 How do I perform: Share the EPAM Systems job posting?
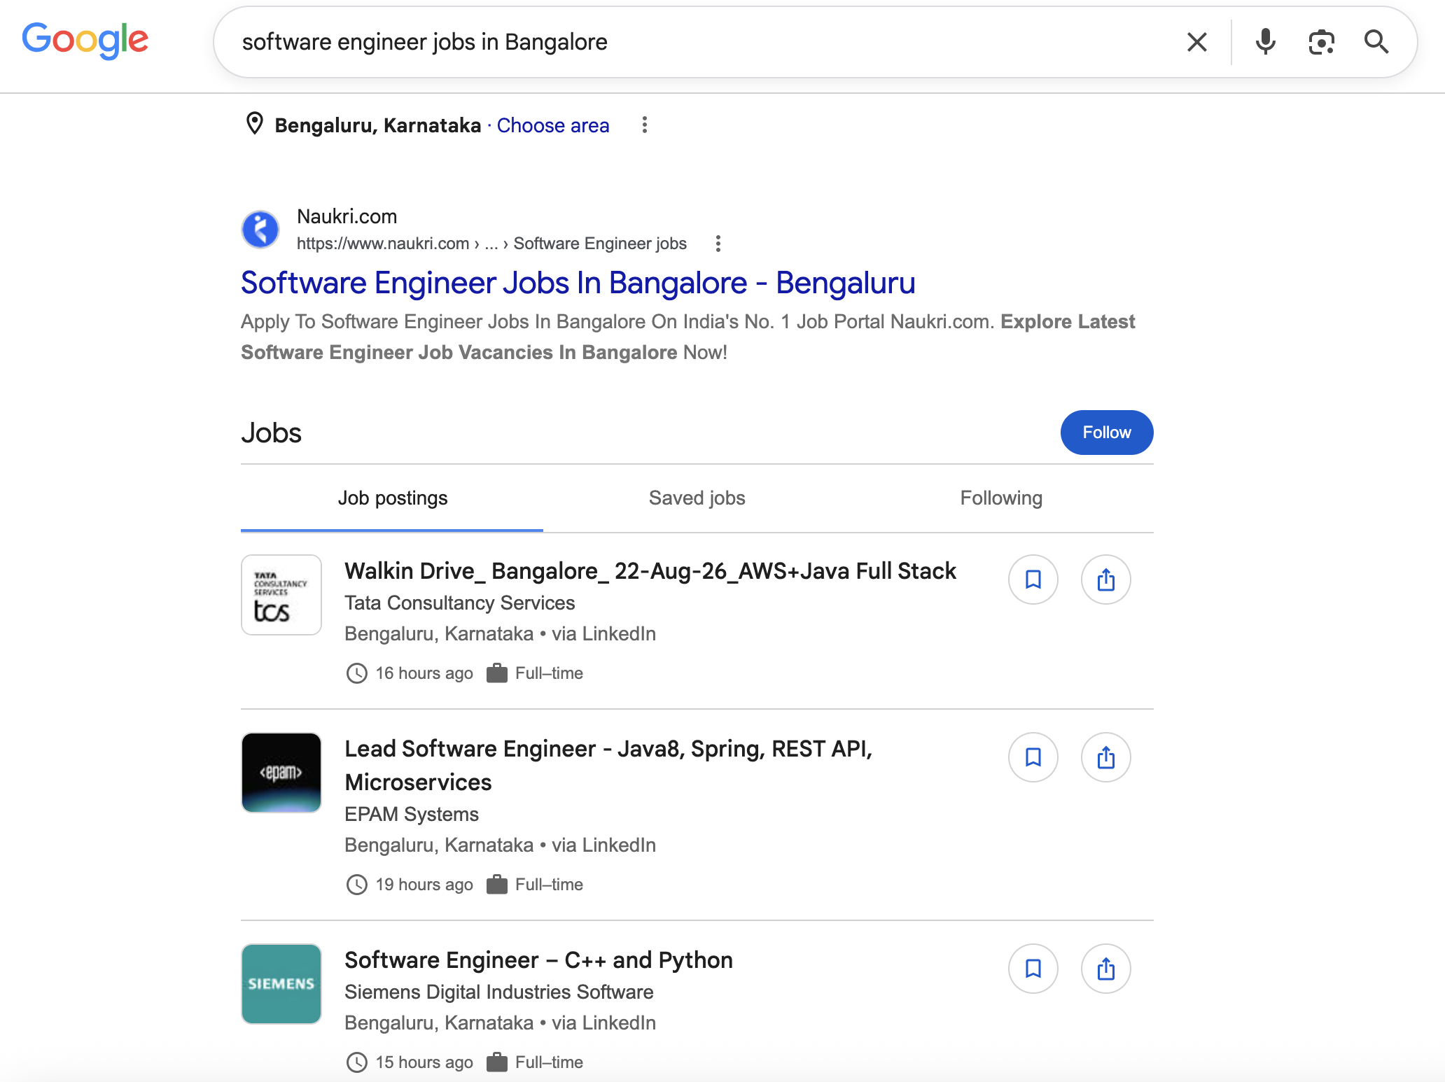coord(1106,757)
